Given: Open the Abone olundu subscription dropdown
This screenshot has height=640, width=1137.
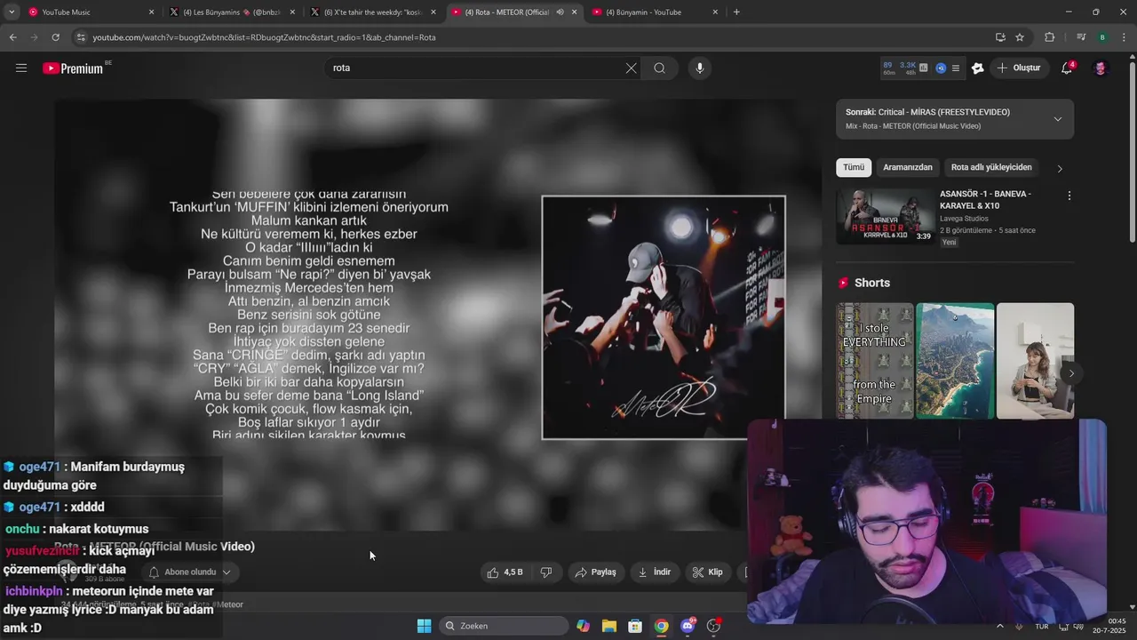Looking at the screenshot, I should click(x=190, y=572).
